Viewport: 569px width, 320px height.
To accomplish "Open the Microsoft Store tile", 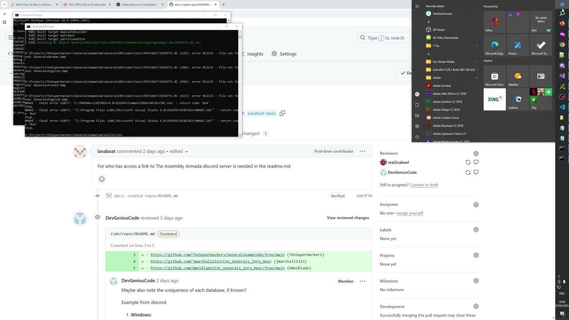I will coord(495,76).
